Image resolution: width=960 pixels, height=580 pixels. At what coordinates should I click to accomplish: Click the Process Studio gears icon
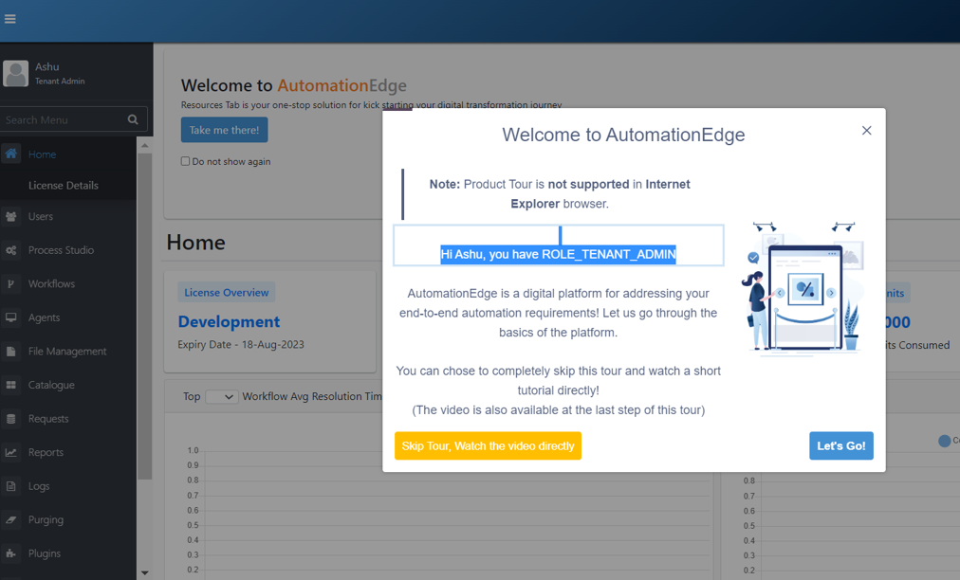[11, 250]
